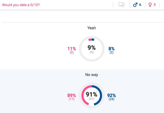164x113 pixels.
Task: Open the comments speech bubble icon
Action: pyautogui.click(x=121, y=5)
